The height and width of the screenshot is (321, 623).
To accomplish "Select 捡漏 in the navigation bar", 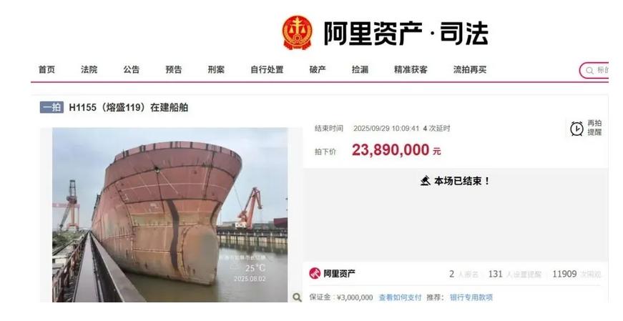I will point(360,69).
